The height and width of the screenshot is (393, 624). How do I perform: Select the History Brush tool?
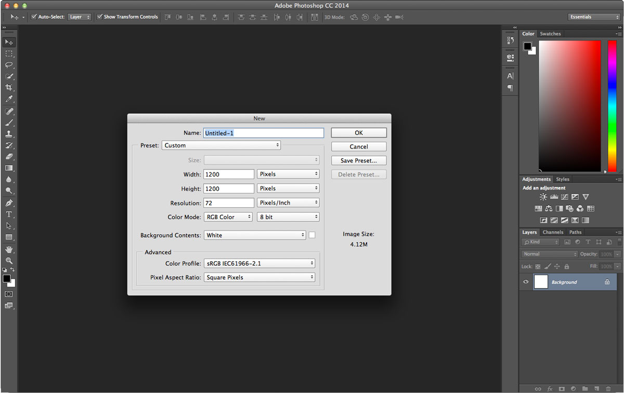pos(9,145)
